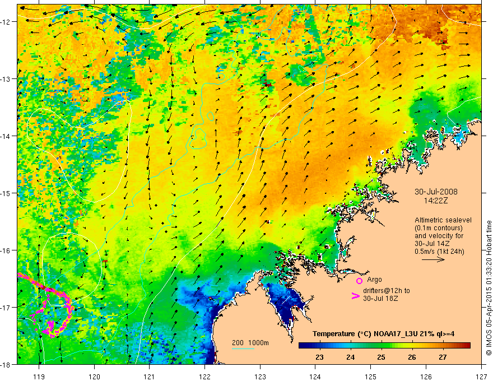This screenshot has width=493, height=381.
Task: Click the '27' color bar tick label
Action: [443, 357]
